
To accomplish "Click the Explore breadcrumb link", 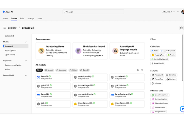I will (12, 28).
